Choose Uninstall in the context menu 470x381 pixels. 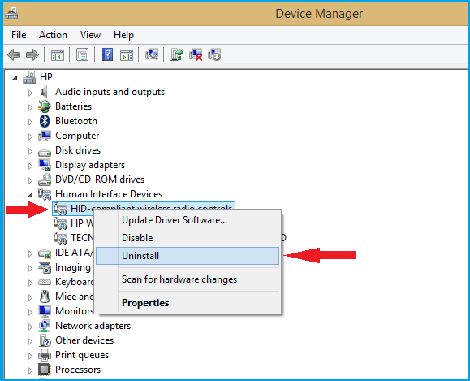[x=188, y=256]
